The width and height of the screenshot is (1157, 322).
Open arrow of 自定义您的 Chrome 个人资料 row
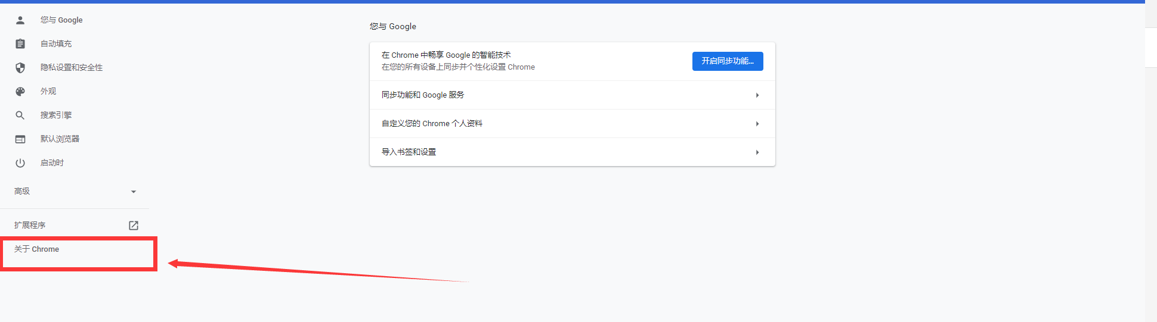pyautogui.click(x=757, y=124)
